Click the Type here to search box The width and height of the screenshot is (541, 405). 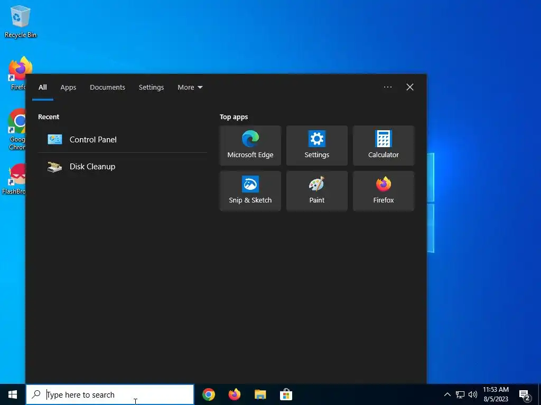coord(110,394)
